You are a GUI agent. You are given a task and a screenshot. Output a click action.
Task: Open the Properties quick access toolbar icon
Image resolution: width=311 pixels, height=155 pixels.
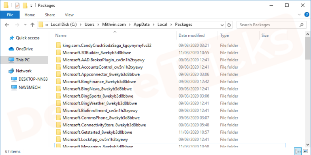tap(17, 6)
